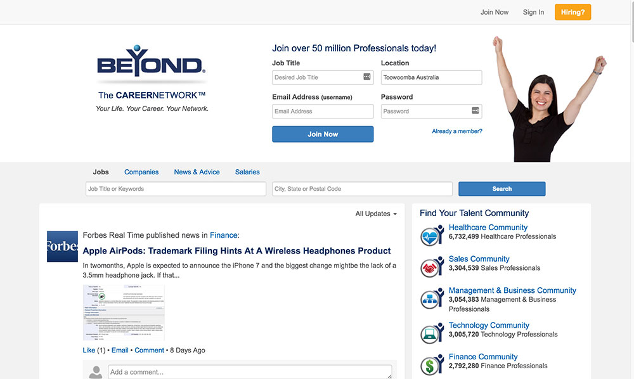Open the Finance category link in post
The height and width of the screenshot is (379, 634).
click(x=224, y=235)
